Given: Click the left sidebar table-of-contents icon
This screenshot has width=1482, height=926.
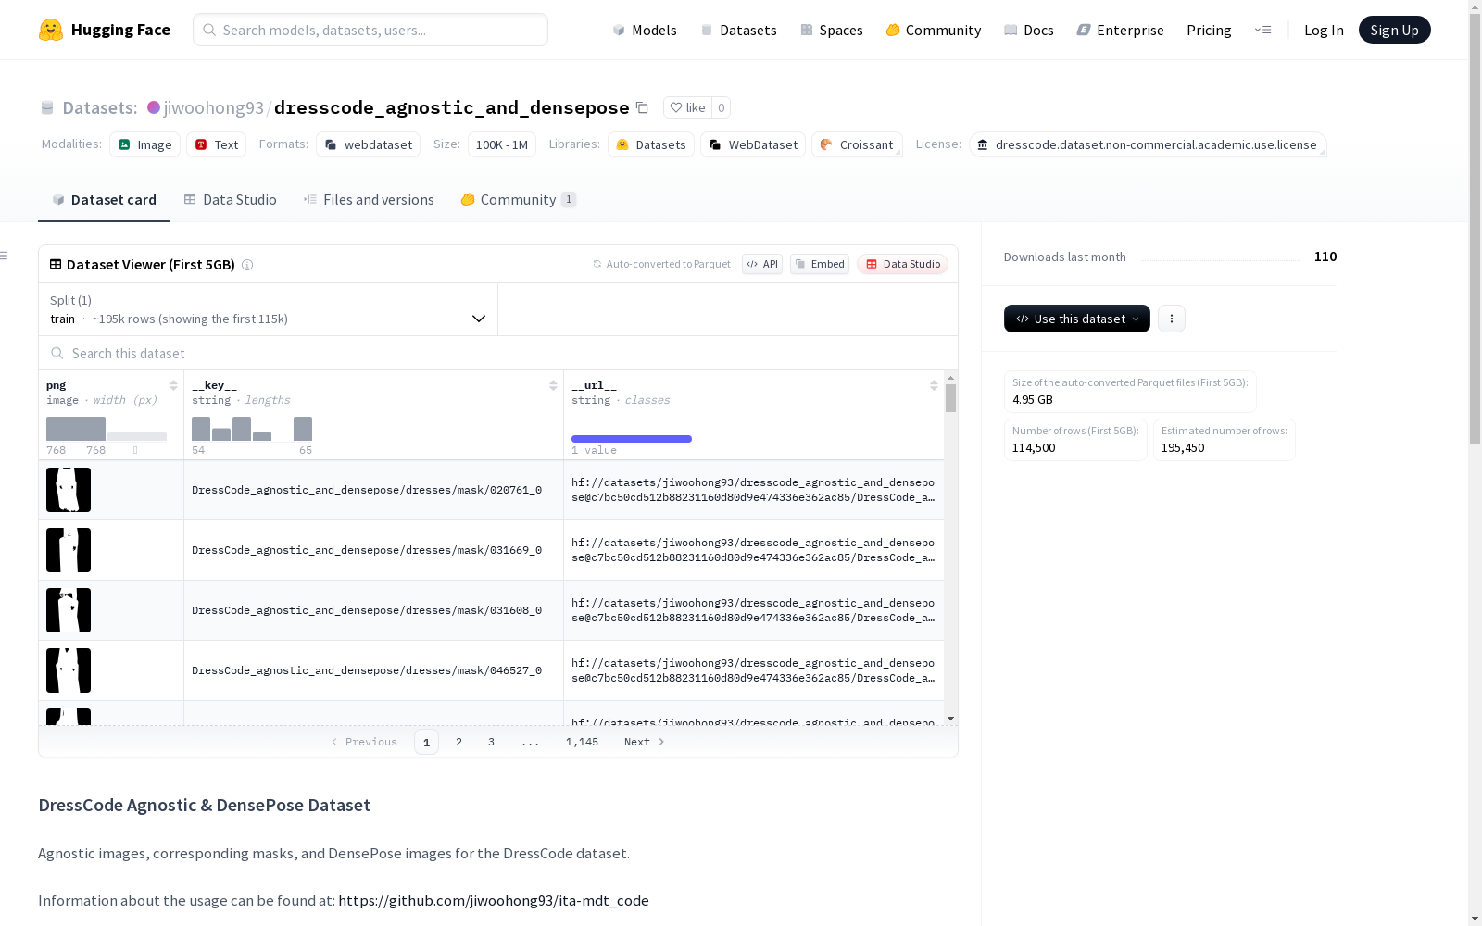Looking at the screenshot, I should pos(5,256).
